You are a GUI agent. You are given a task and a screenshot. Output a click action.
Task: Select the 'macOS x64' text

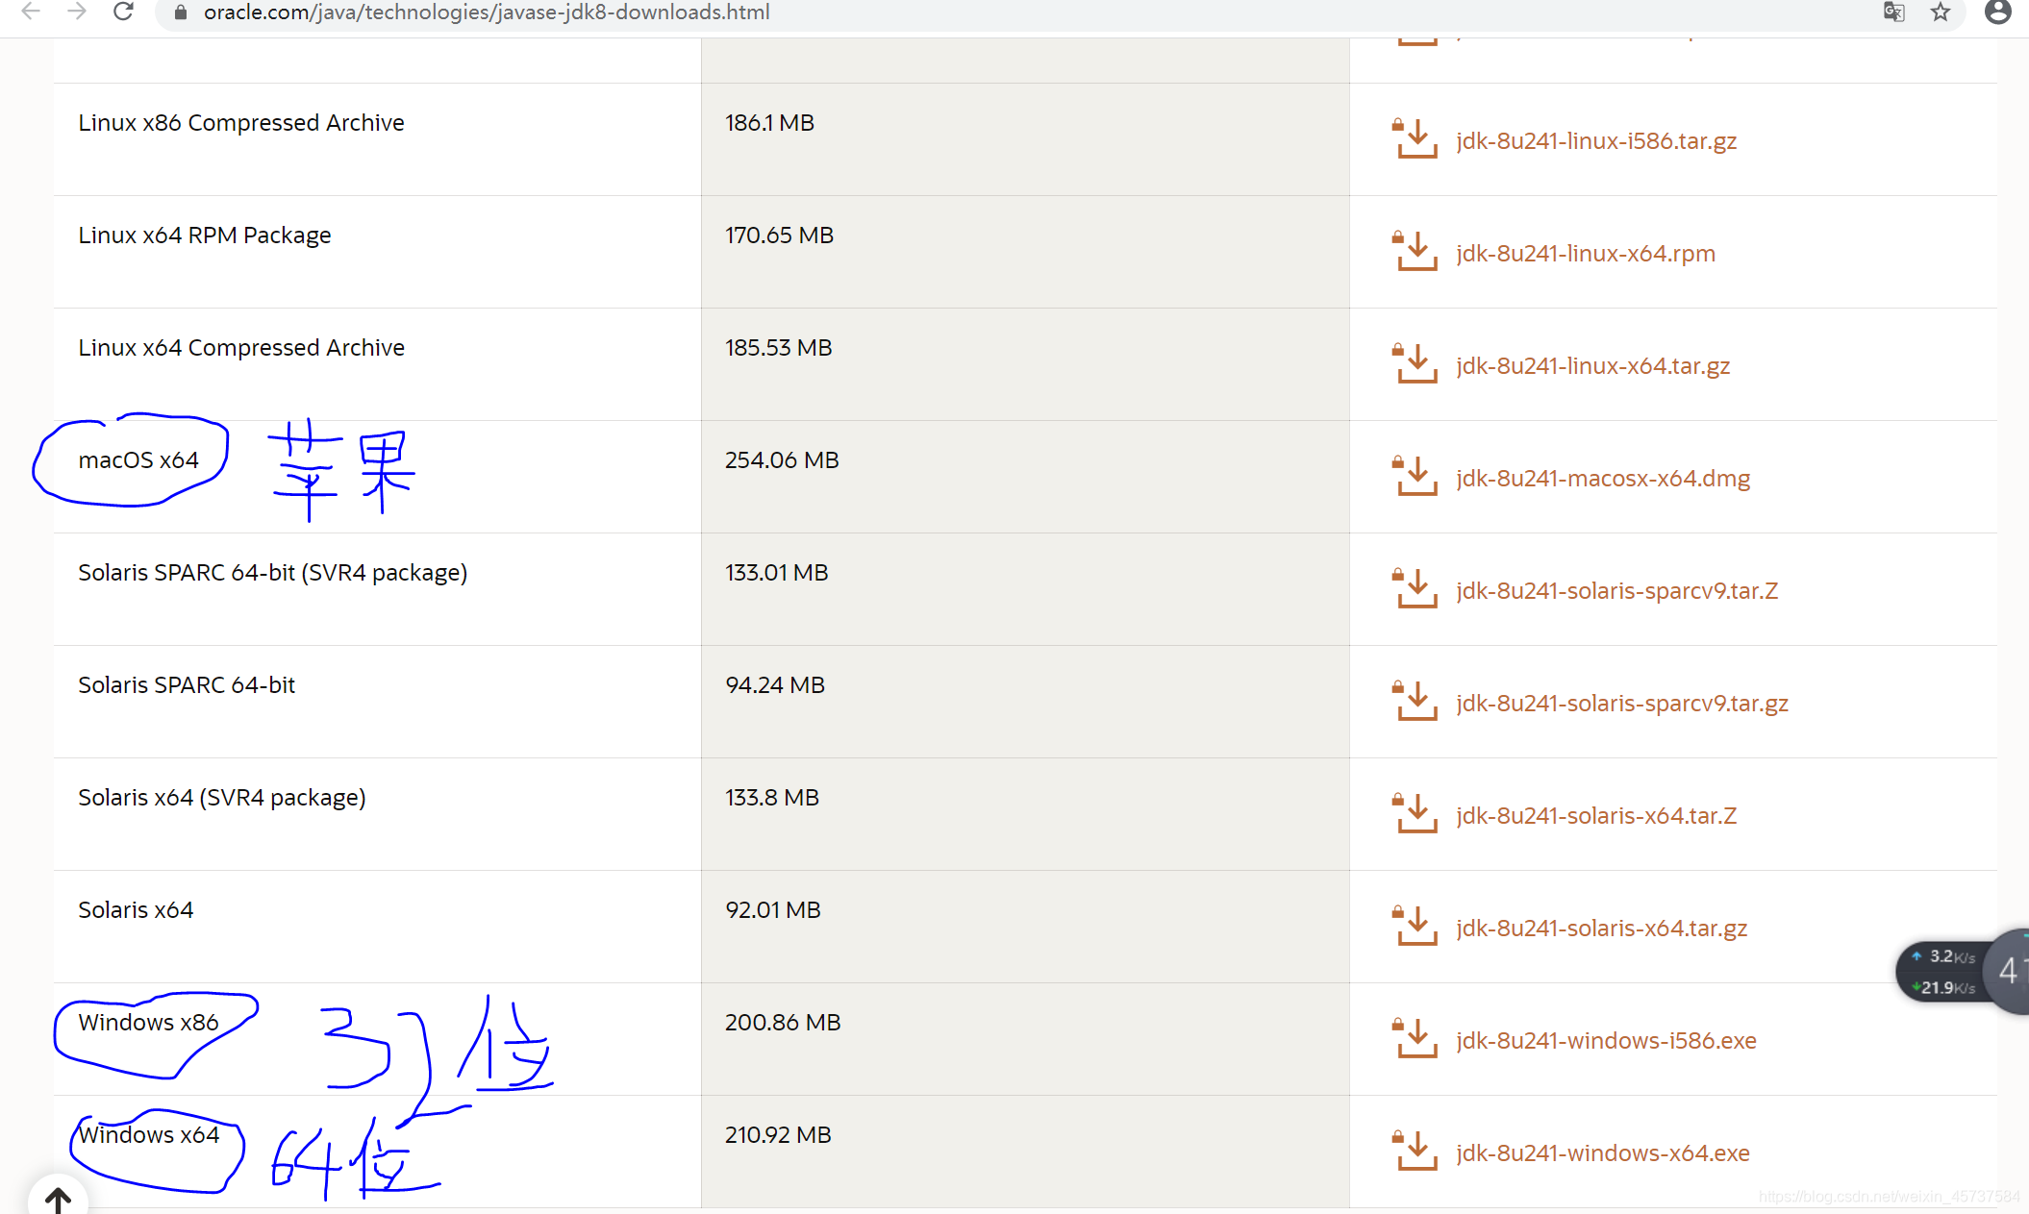(x=138, y=460)
